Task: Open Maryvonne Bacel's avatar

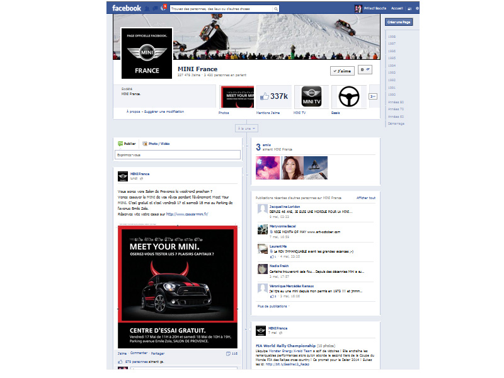Action: (262, 229)
